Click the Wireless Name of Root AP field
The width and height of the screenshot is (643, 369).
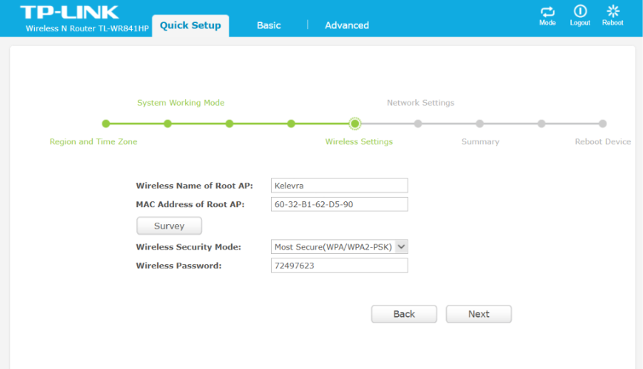340,186
